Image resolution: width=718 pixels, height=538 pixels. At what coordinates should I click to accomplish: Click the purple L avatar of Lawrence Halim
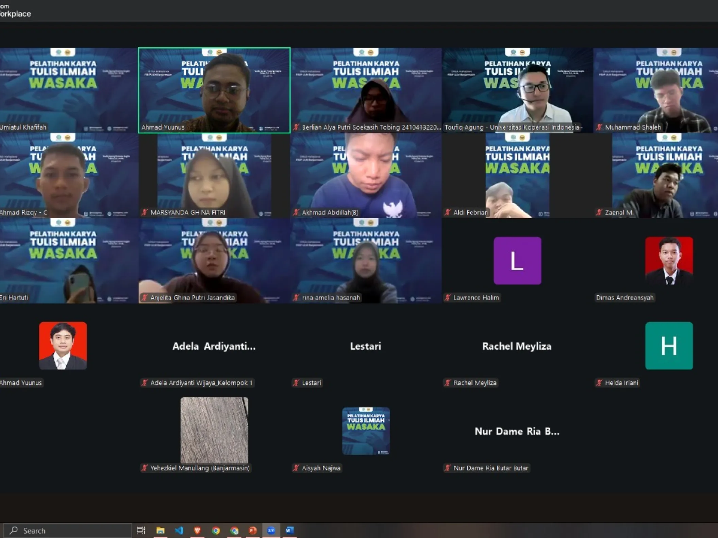pos(517,261)
